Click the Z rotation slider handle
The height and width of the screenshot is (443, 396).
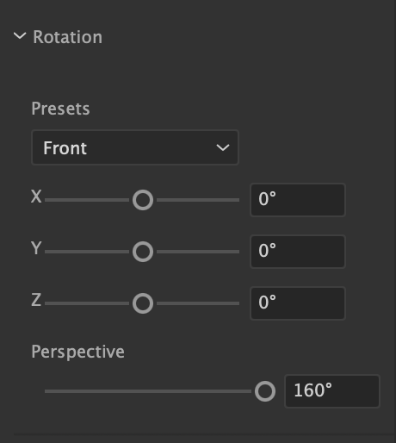[x=143, y=303]
